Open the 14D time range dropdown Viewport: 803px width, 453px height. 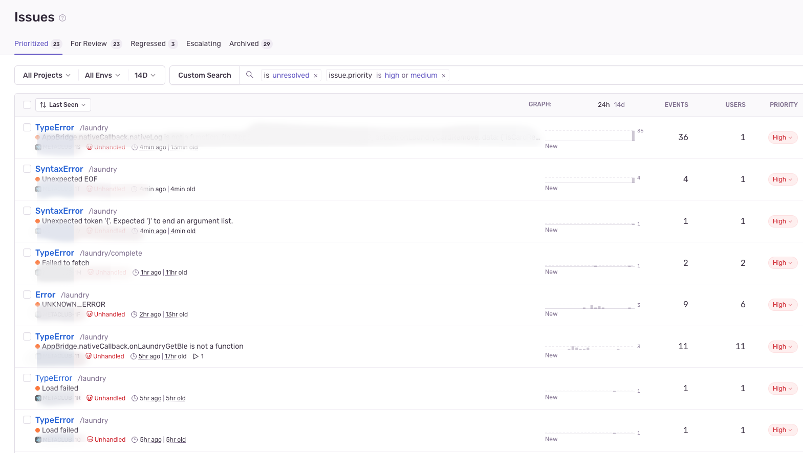coord(145,75)
